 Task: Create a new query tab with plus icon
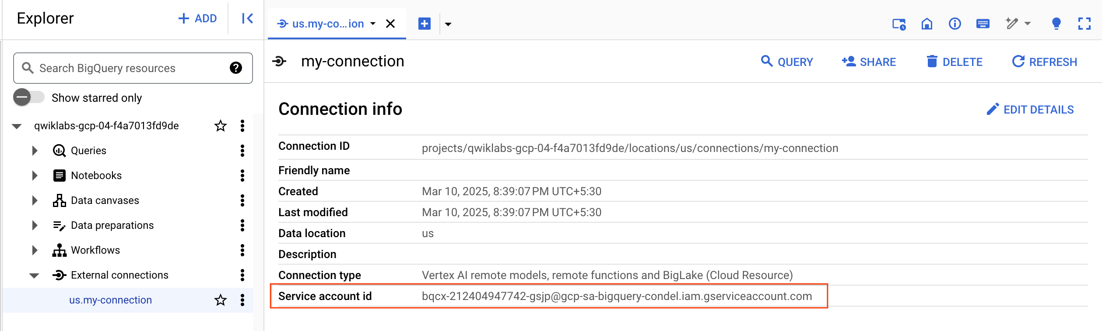(x=425, y=24)
